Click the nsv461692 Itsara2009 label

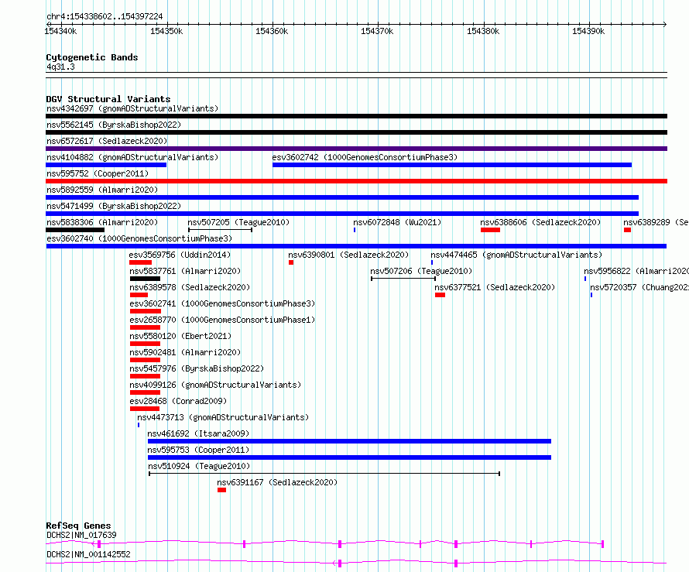tap(199, 433)
